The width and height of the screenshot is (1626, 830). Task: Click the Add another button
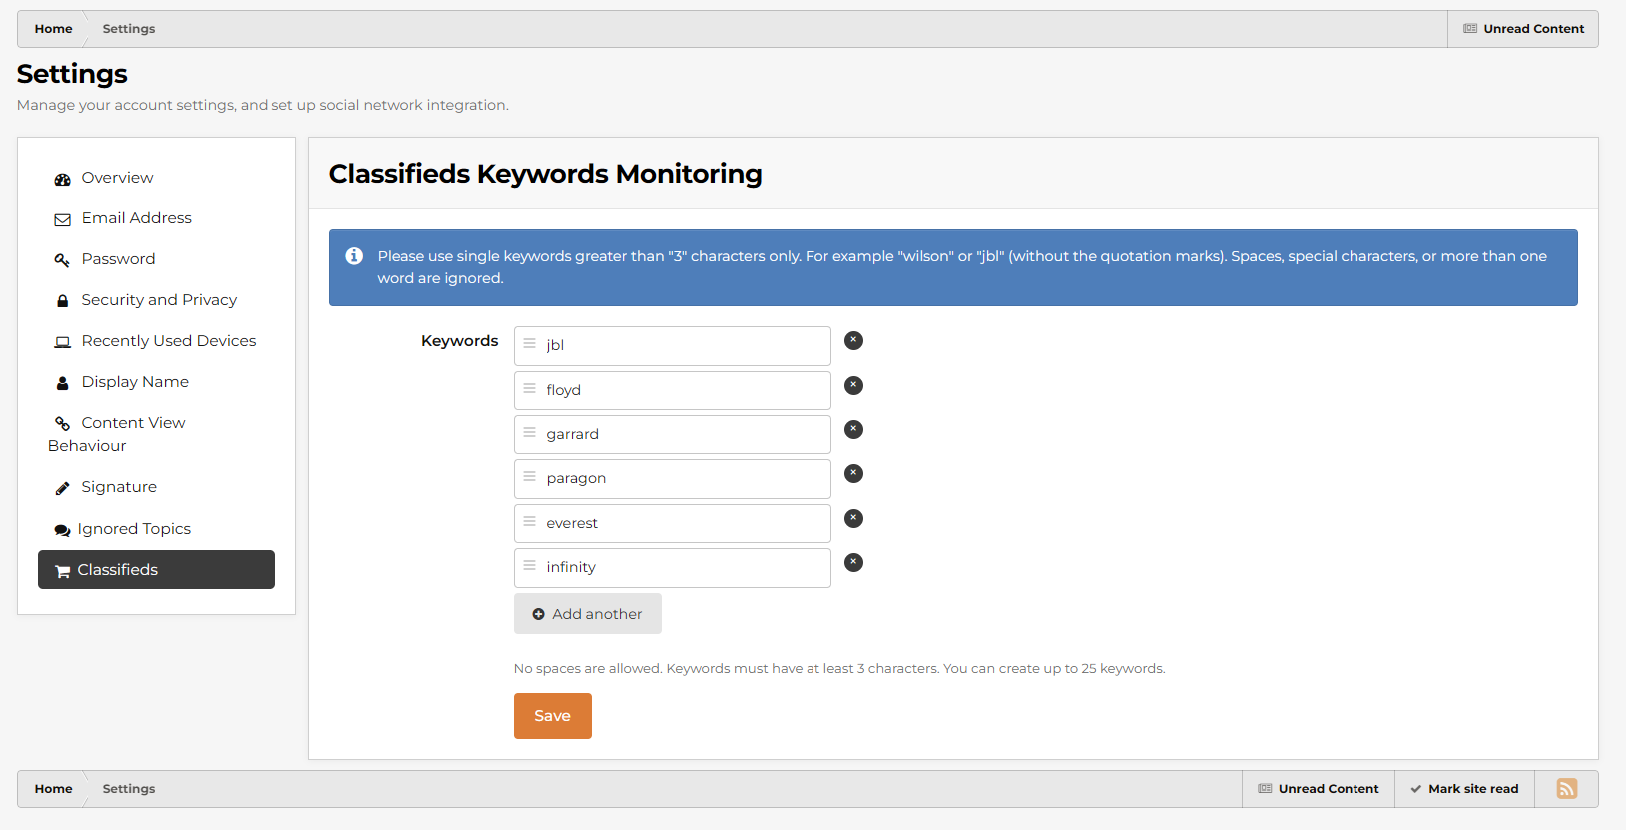tap(587, 614)
